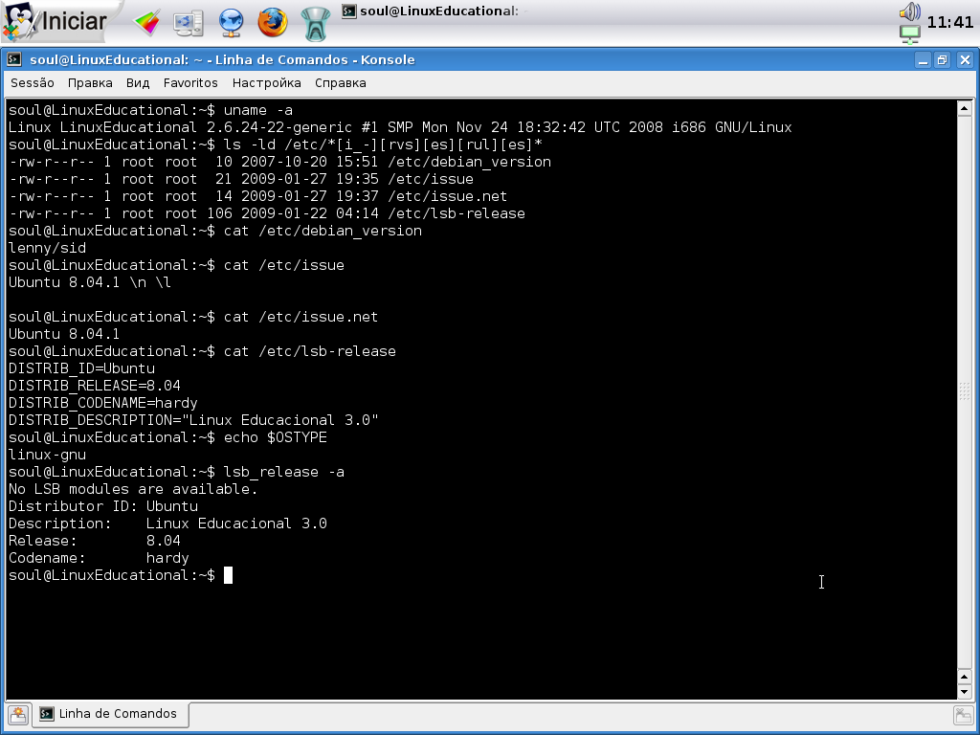Screen dimensions: 980x735
Task: Close the Konsole window
Action: 965,60
